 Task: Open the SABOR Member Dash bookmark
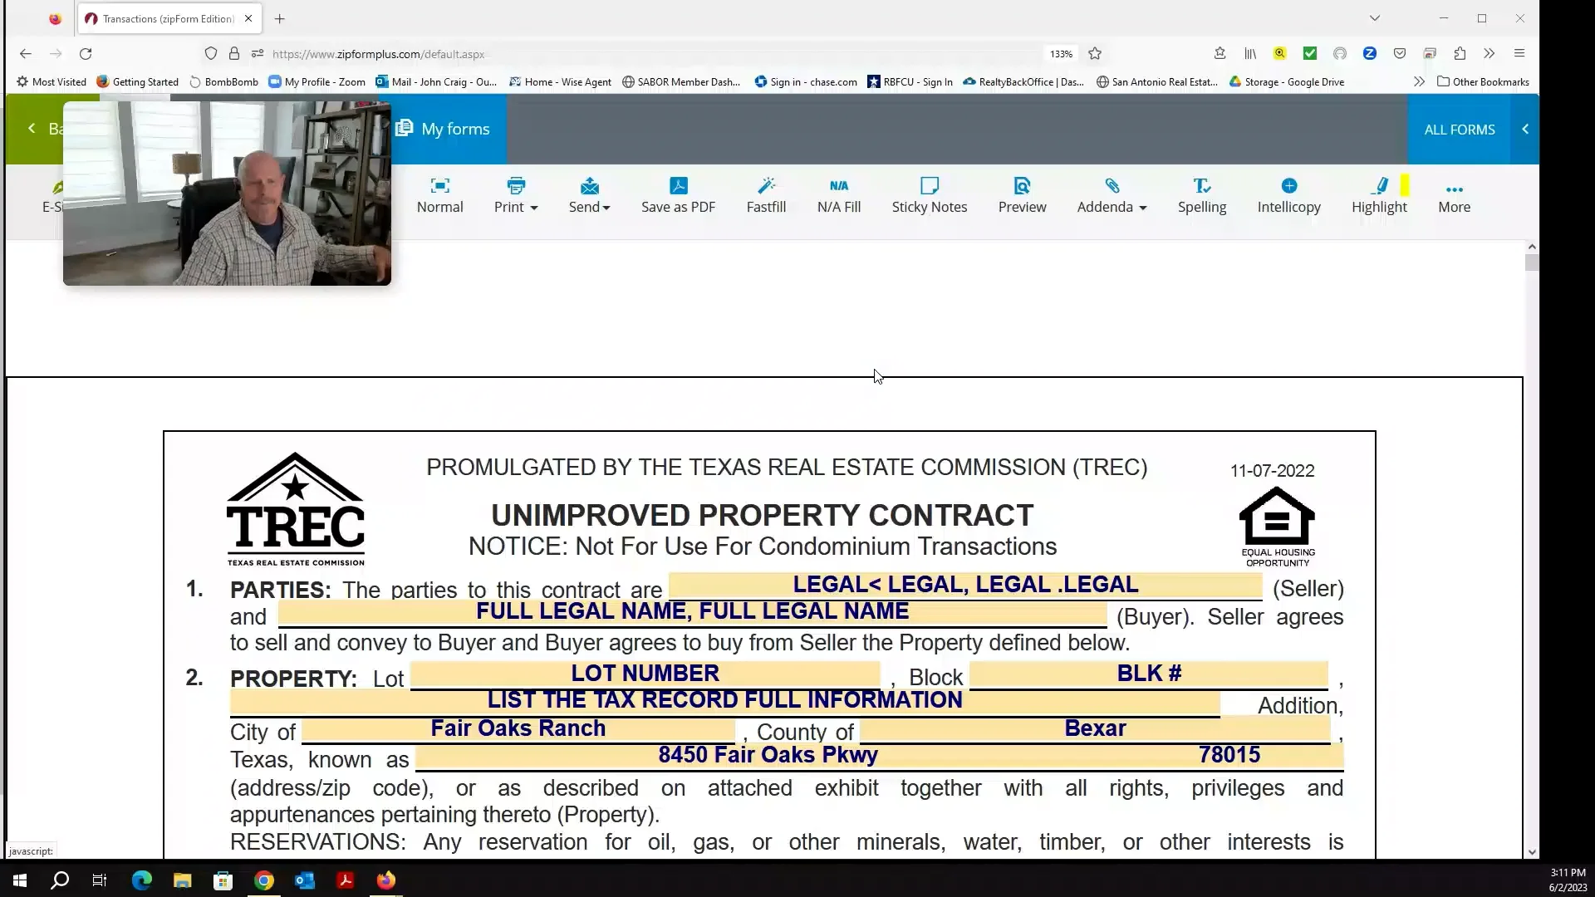click(681, 81)
